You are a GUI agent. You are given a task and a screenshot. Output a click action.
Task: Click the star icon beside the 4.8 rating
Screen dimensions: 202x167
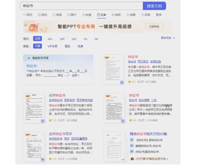[x=131, y=120]
